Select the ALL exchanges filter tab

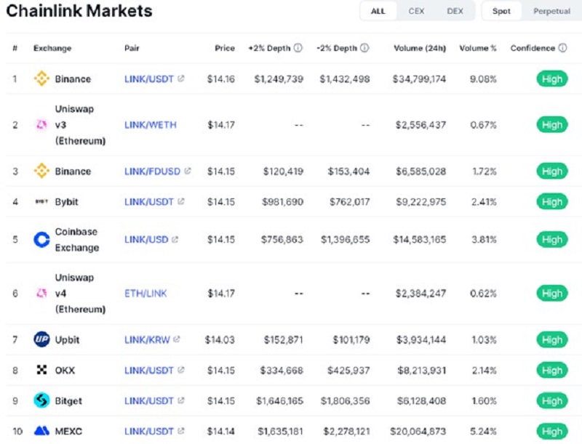click(x=378, y=11)
